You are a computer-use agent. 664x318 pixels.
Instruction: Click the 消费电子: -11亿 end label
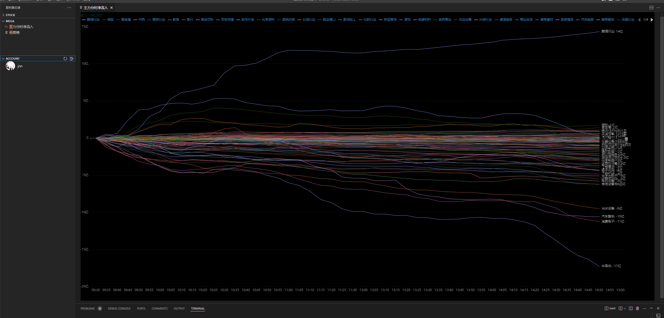[x=613, y=221]
